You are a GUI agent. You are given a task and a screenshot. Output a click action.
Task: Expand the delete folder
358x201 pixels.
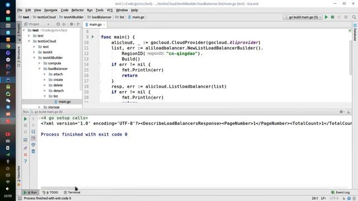pos(45,85)
